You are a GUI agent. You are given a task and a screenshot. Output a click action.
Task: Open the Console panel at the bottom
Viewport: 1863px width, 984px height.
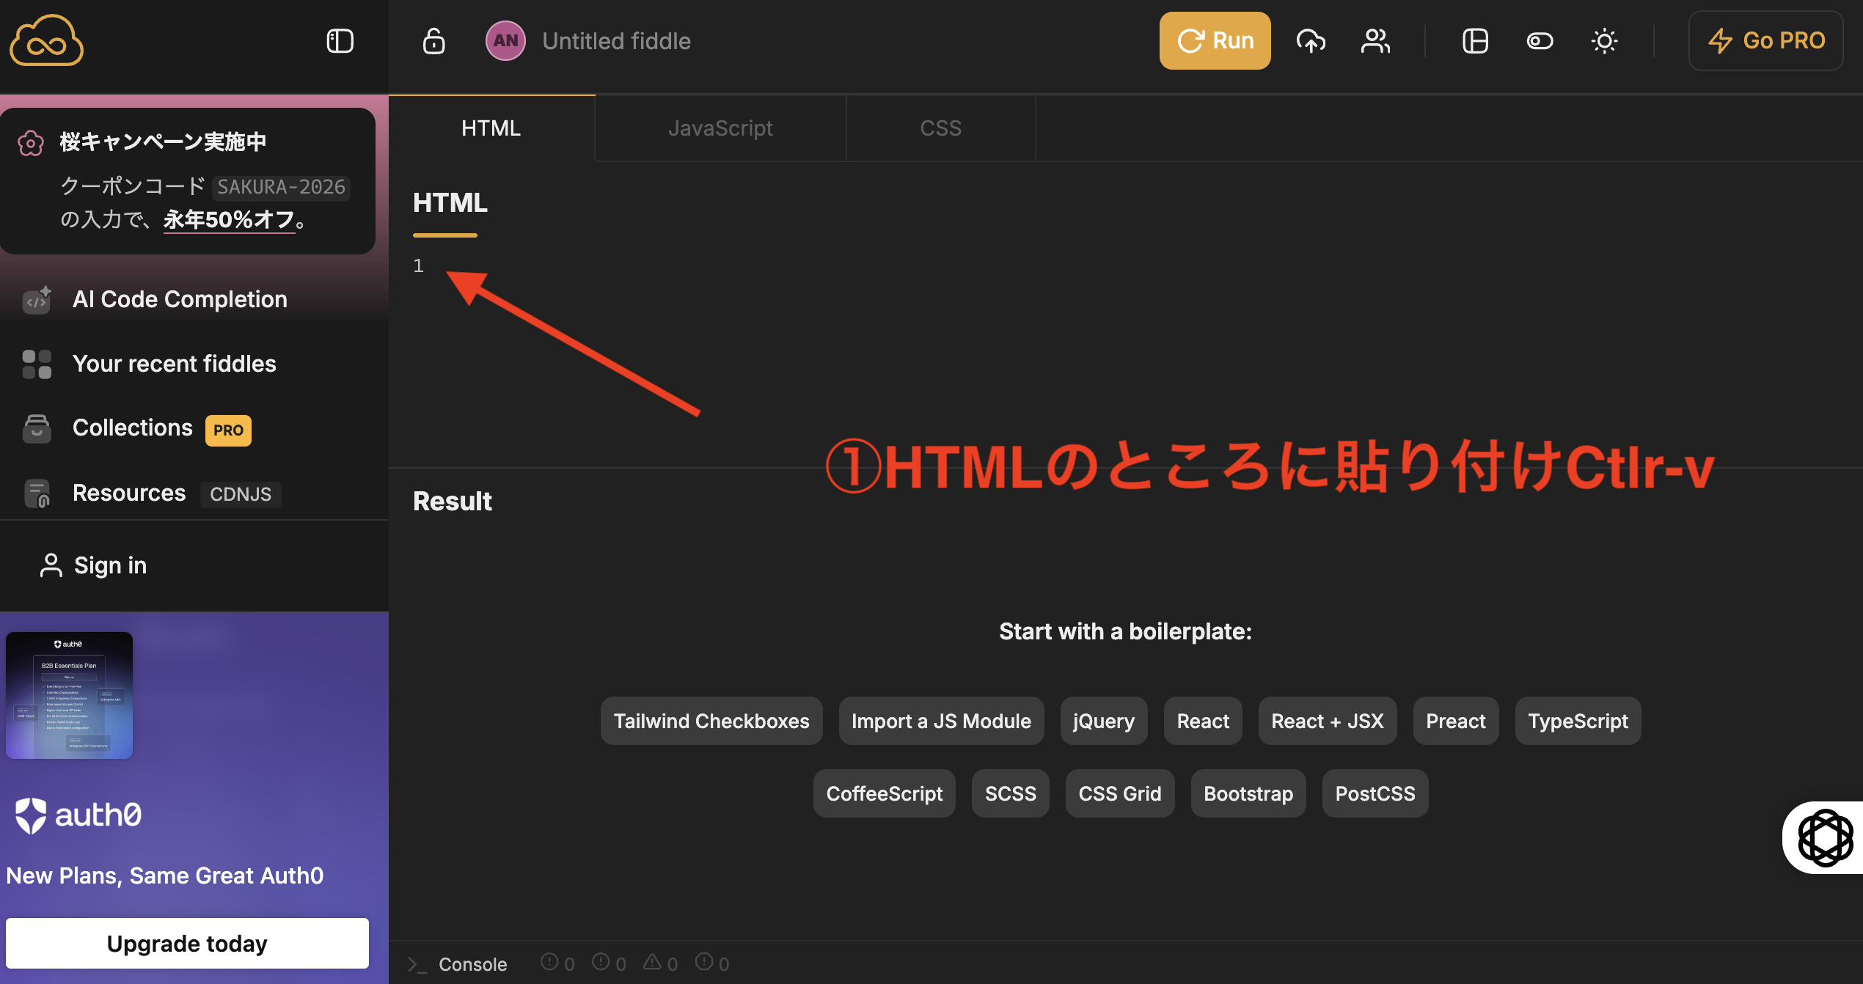tap(472, 963)
